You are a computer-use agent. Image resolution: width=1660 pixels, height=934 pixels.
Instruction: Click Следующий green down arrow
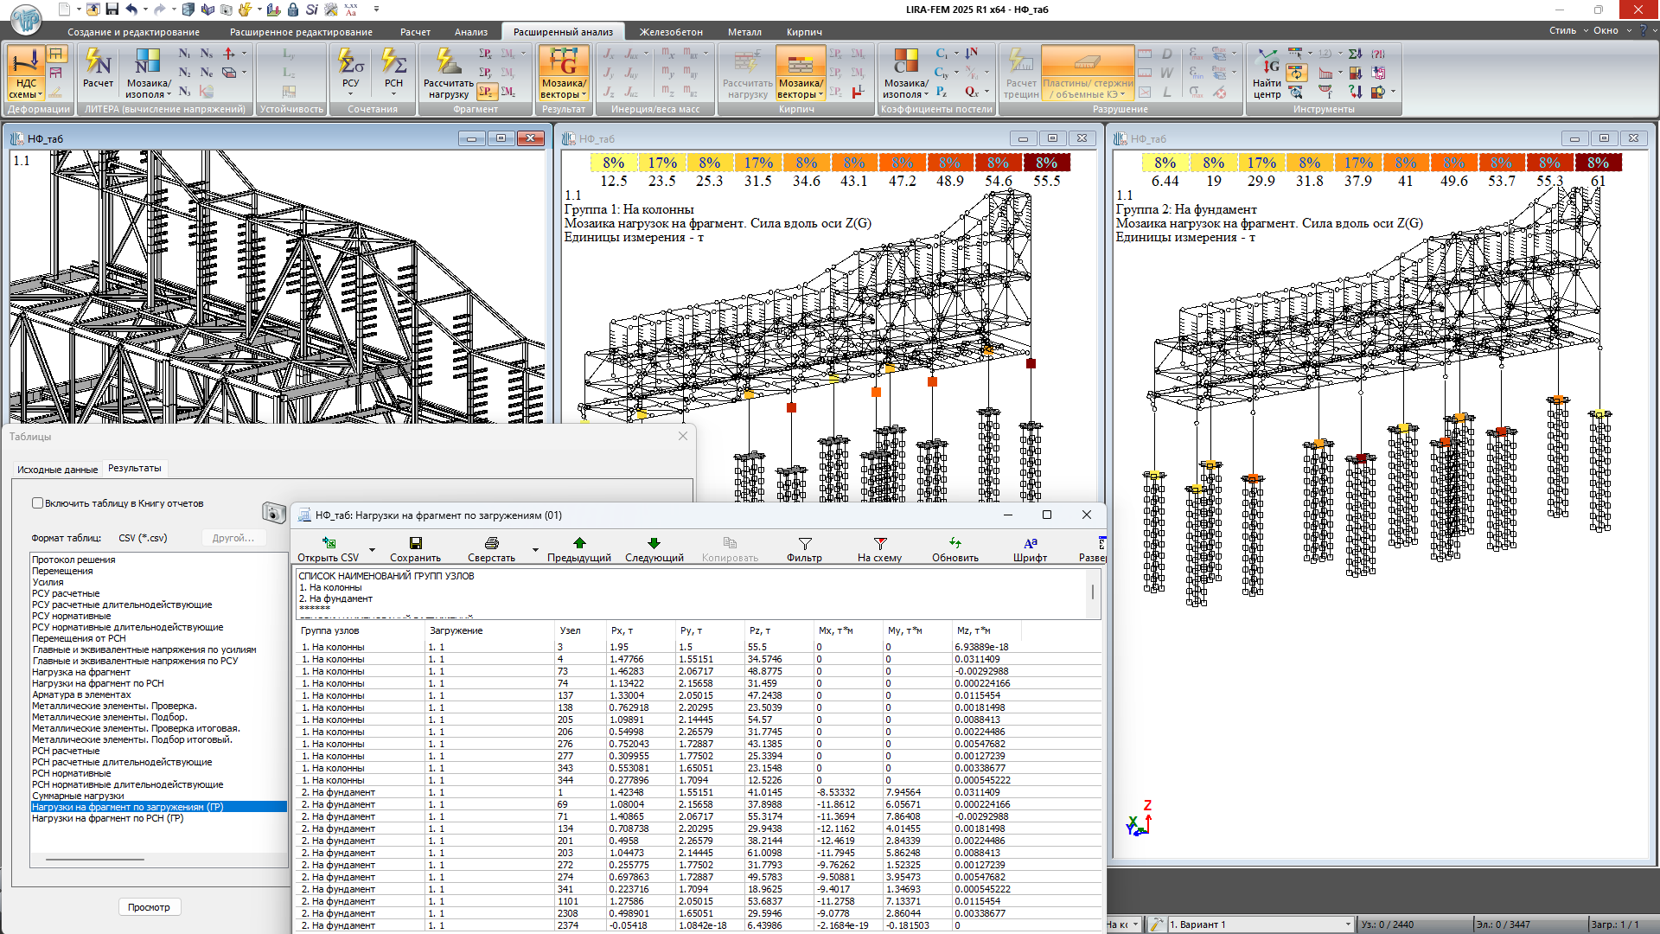(654, 543)
